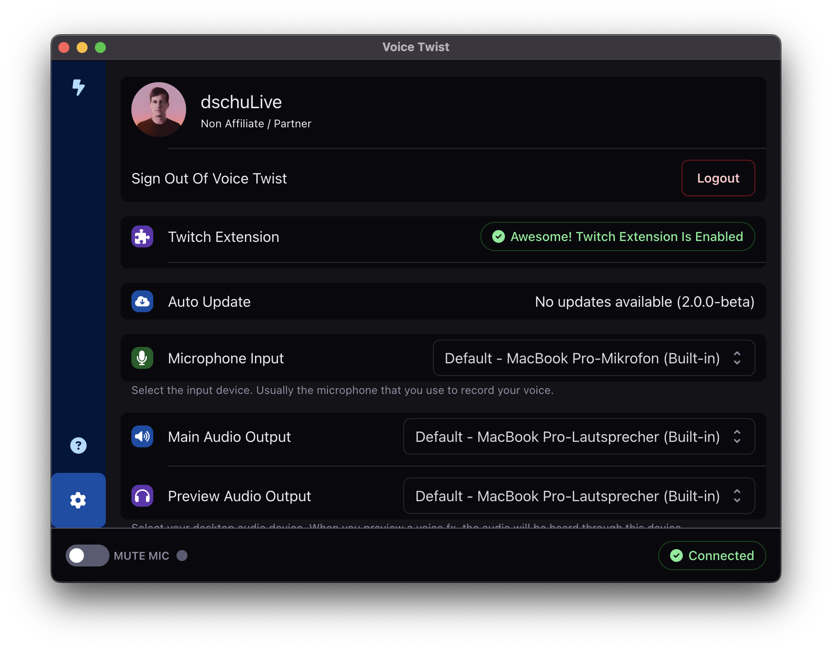Open the lightning bolt voice effects page
This screenshot has height=650, width=832.
78,87
